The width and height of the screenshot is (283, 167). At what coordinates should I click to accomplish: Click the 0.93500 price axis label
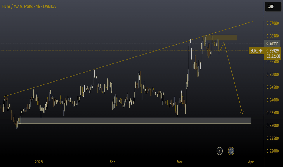pos(273,113)
